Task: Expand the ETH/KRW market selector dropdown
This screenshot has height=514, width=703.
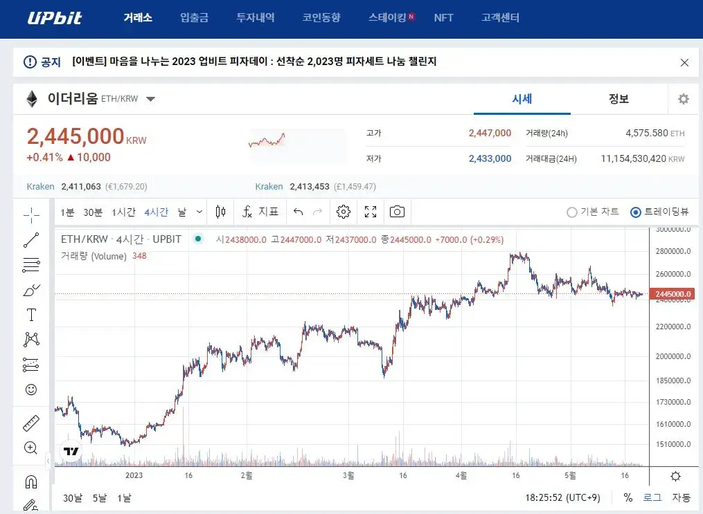Action: 151,99
